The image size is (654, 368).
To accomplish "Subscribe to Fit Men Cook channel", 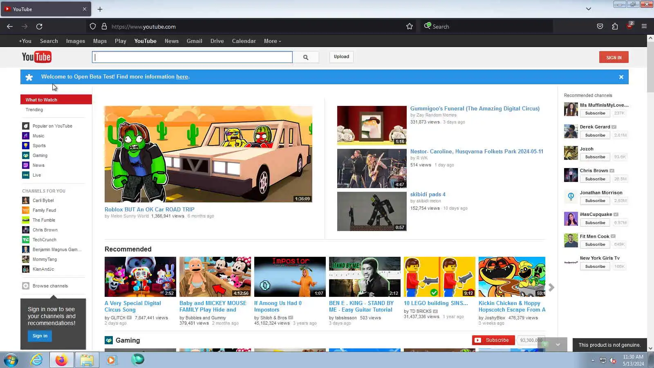I will [595, 245].
